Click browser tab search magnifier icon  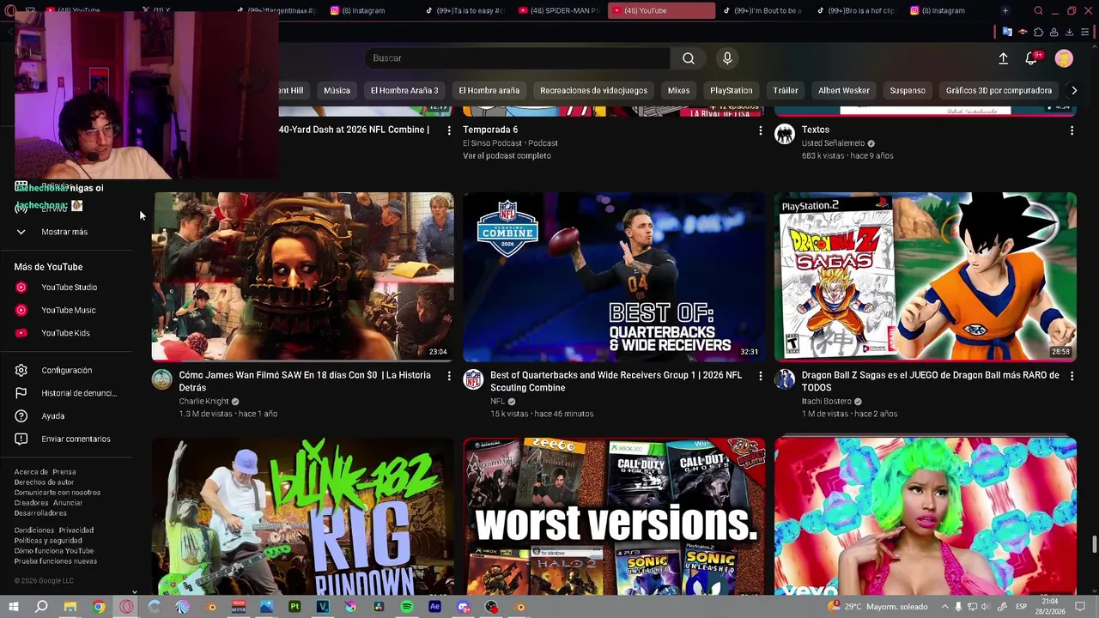point(1038,10)
